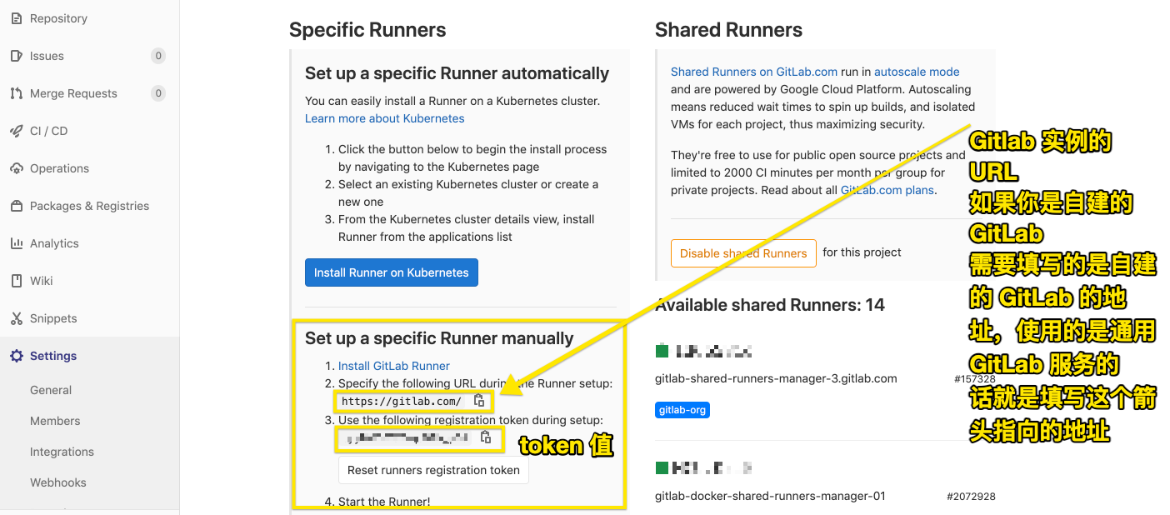
Task: Click the Operations sidebar icon
Action: pyautogui.click(x=16, y=168)
